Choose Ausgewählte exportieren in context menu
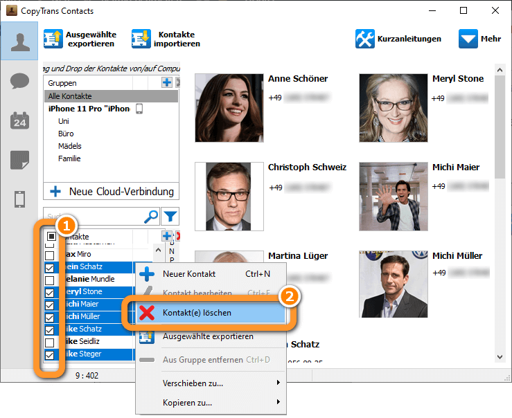512x418 pixels. coord(211,336)
